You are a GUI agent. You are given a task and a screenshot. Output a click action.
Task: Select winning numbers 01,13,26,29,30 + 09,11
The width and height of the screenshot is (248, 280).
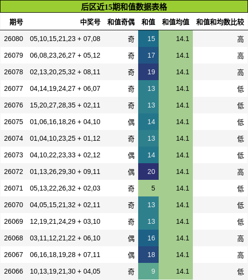[65, 172]
